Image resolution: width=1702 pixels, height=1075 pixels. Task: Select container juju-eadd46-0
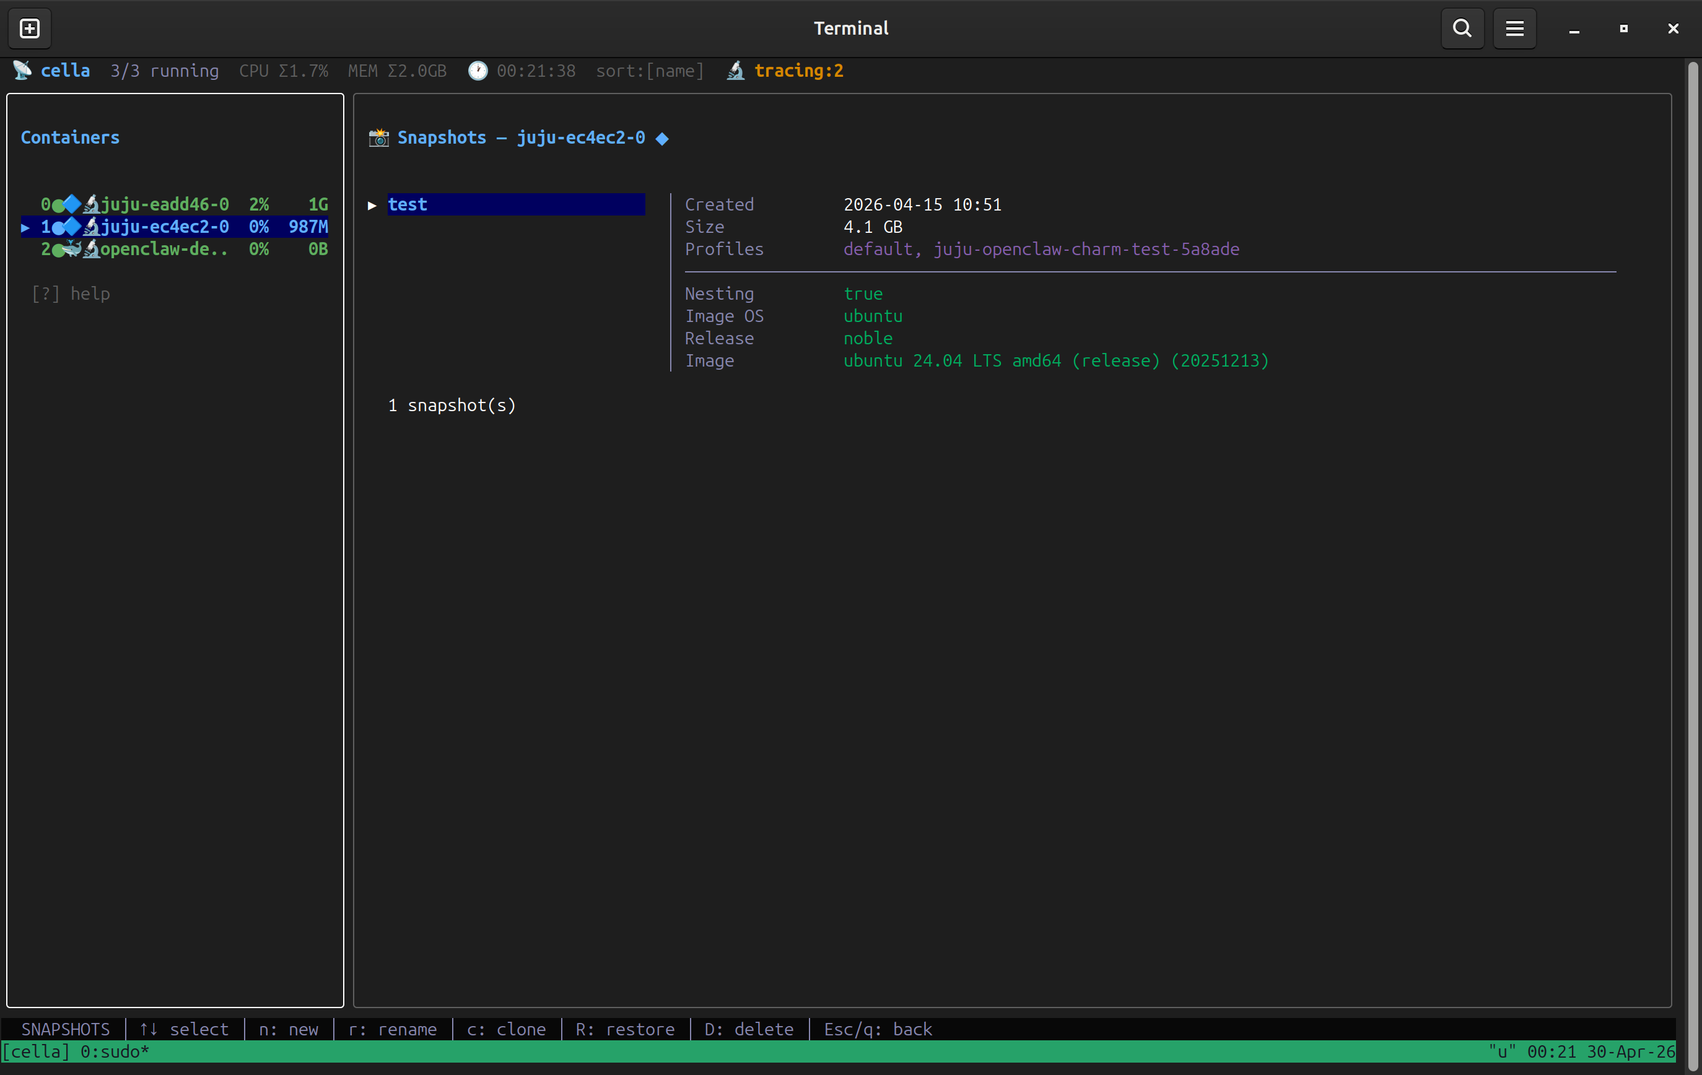point(175,204)
